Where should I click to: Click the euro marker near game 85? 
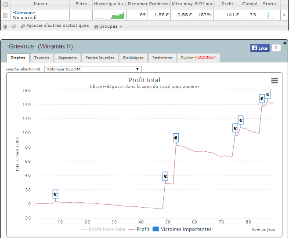[x=262, y=99]
